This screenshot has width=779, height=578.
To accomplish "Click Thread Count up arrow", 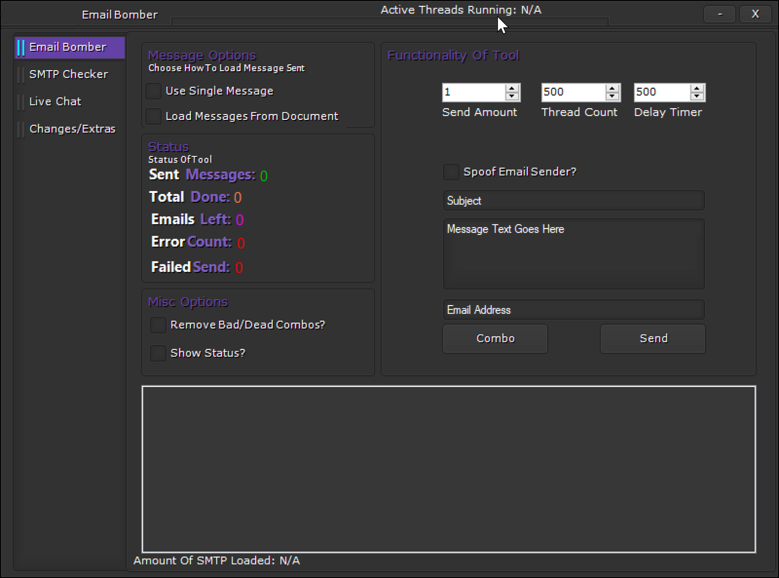I will [x=613, y=88].
